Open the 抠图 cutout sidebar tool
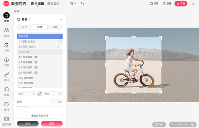 tap(7, 92)
